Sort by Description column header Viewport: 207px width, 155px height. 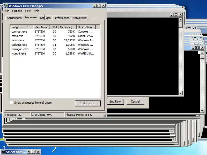coord(86,27)
